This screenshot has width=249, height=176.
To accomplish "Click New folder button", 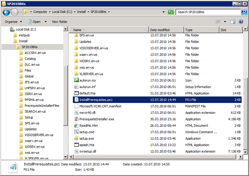I will point(60,22).
